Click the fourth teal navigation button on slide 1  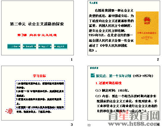(60, 46)
